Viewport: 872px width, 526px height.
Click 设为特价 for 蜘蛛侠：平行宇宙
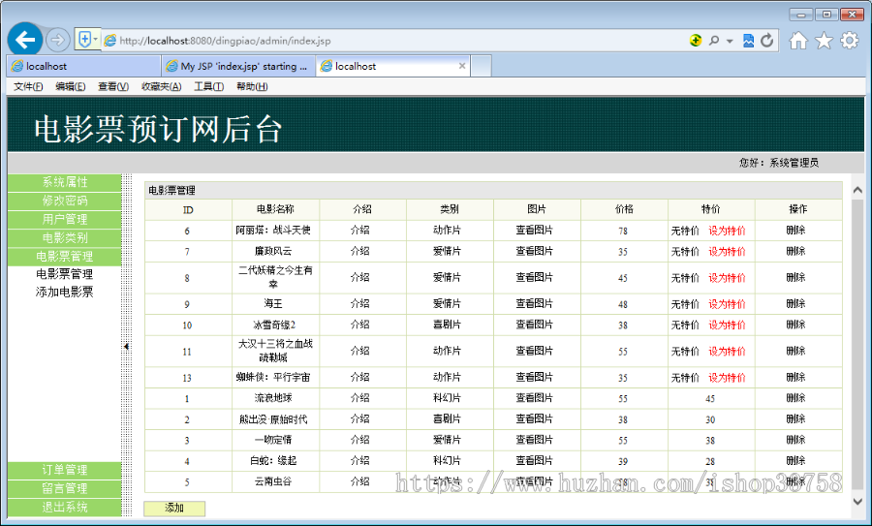(x=727, y=378)
